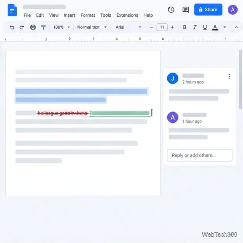The width and height of the screenshot is (243, 243).
Task: Decrease font size with minus button
Action: click(152, 27)
